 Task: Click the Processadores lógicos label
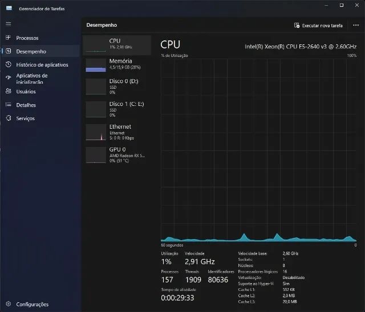coord(258,272)
